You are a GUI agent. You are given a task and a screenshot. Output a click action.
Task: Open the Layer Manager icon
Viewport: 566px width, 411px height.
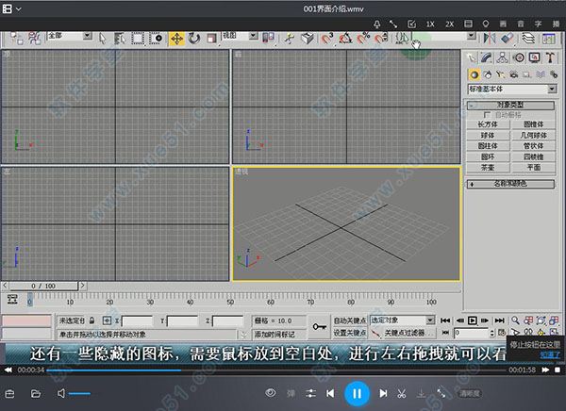528,39
